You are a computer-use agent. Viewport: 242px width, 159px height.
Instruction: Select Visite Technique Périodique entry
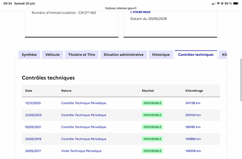(x=81, y=151)
